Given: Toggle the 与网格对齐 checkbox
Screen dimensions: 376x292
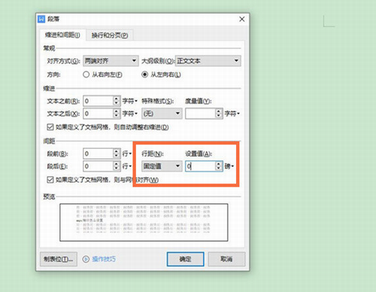Looking at the screenshot, I should coord(50,180).
